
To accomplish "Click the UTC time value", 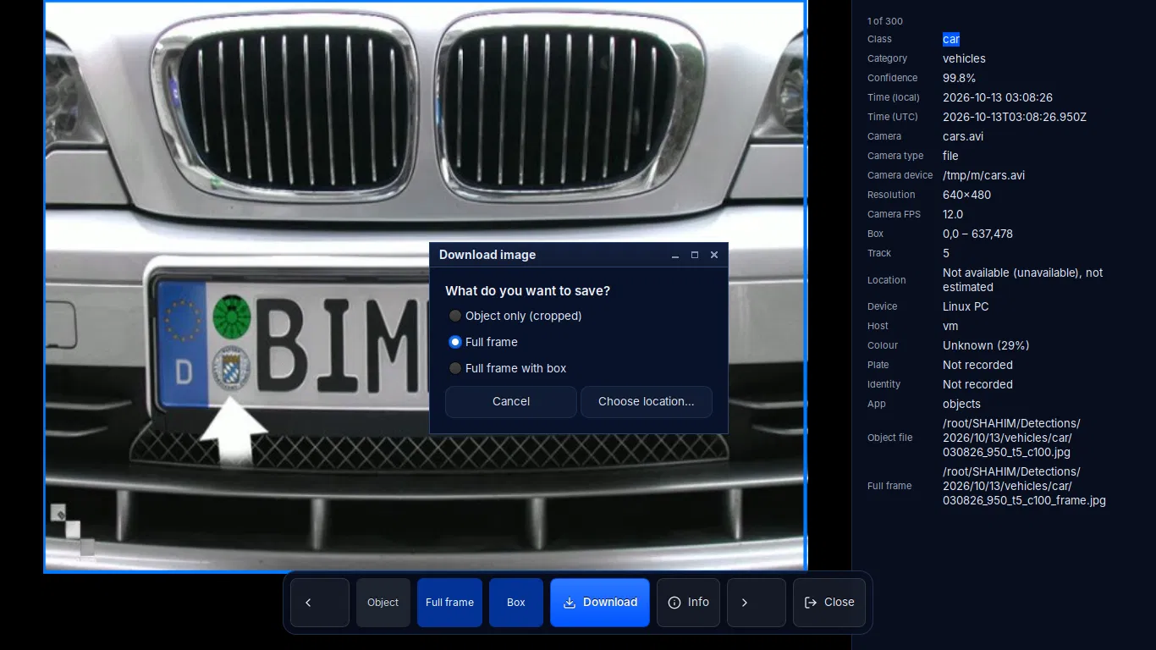I will (x=1015, y=117).
